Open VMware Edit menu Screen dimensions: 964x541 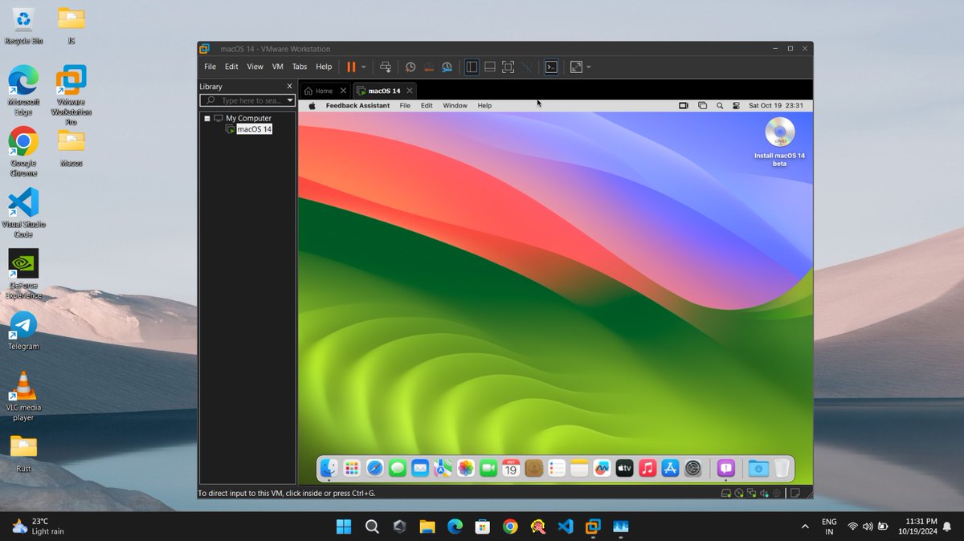click(231, 67)
